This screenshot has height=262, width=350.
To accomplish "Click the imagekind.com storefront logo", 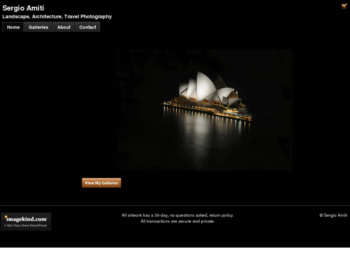I will [x=26, y=222].
